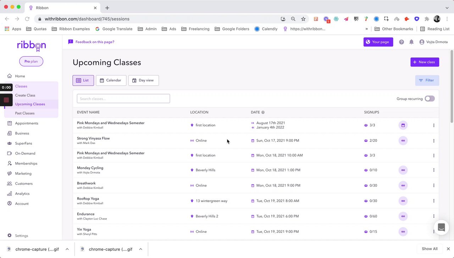The width and height of the screenshot is (454, 258).
Task: Open the Feedback on this page link
Action: (x=95, y=42)
